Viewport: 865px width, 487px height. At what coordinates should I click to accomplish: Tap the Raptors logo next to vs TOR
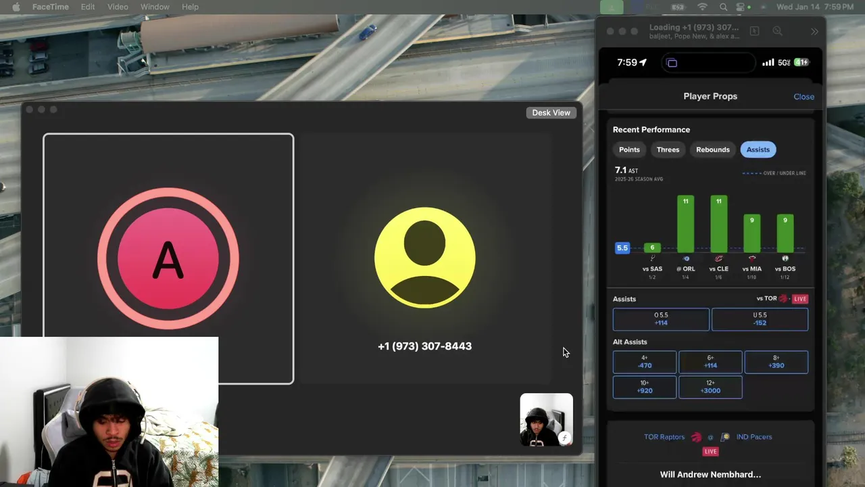tap(783, 298)
